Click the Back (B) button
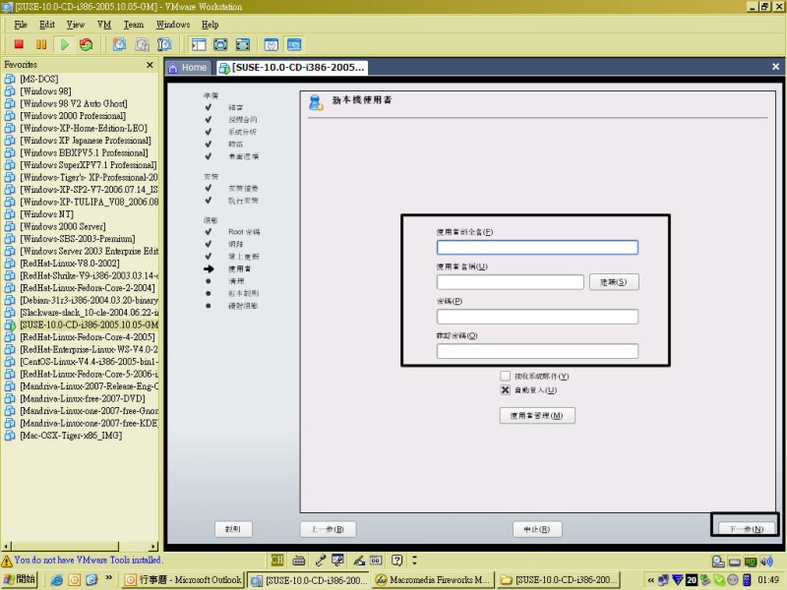Screen dimensions: 787x590 (328, 529)
